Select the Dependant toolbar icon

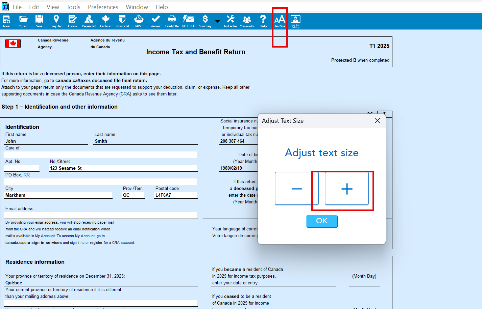click(89, 21)
